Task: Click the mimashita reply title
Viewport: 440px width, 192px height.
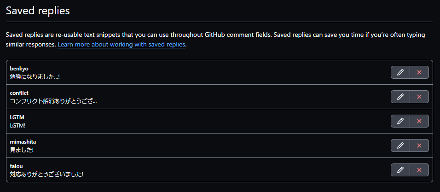Action: [23, 142]
